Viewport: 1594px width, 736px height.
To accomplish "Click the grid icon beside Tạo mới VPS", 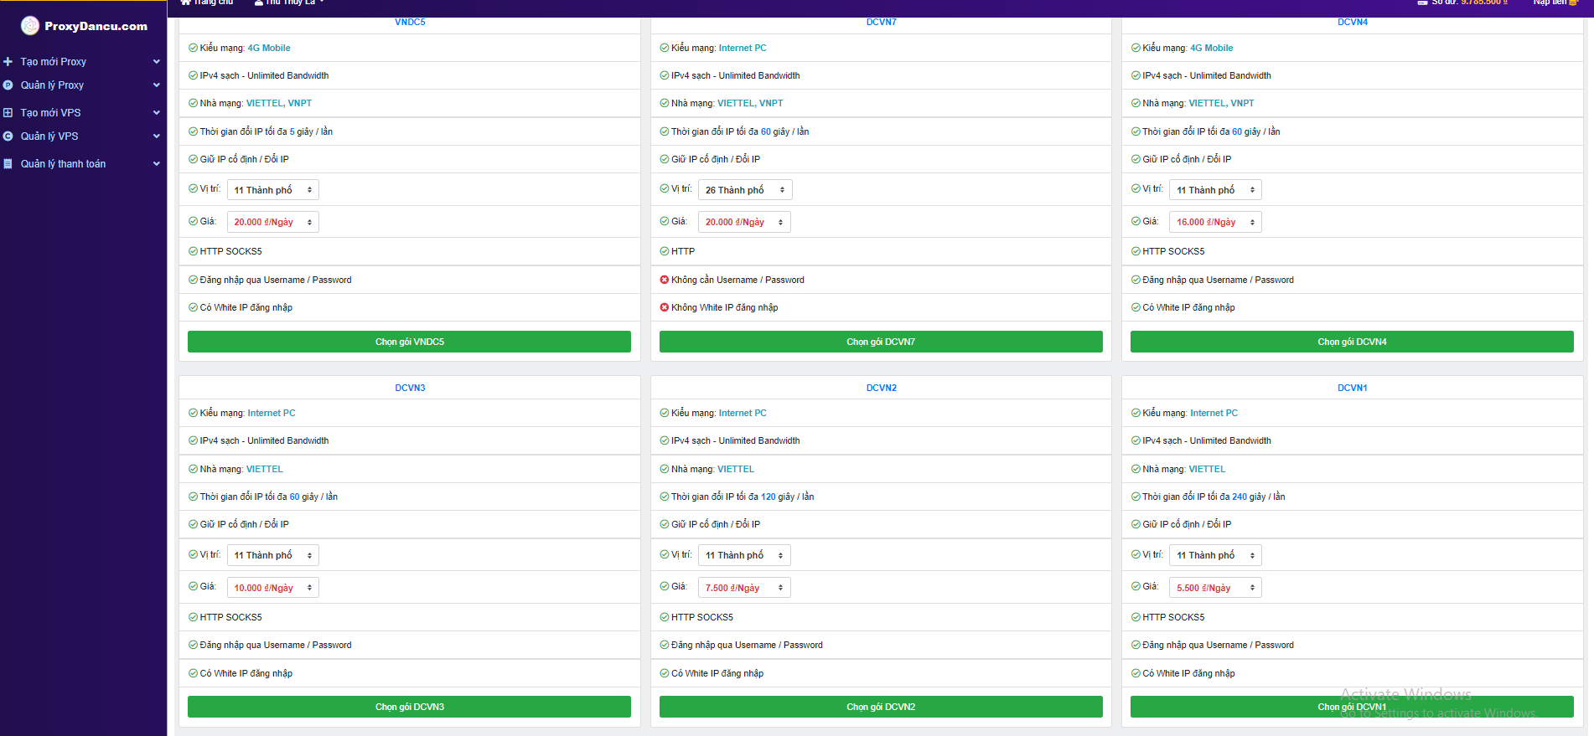I will pyautogui.click(x=8, y=112).
